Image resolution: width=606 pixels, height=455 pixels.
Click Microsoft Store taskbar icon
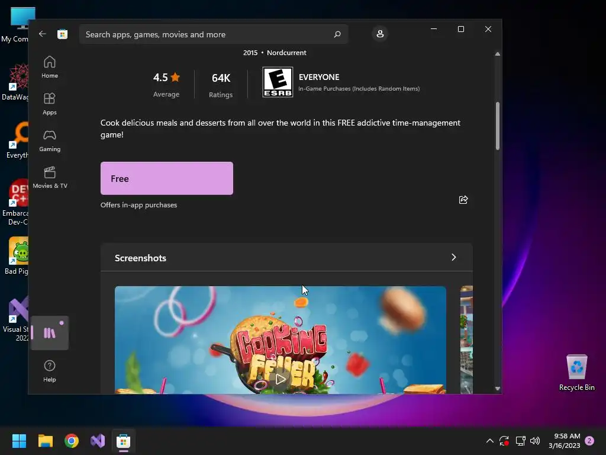coord(123,441)
